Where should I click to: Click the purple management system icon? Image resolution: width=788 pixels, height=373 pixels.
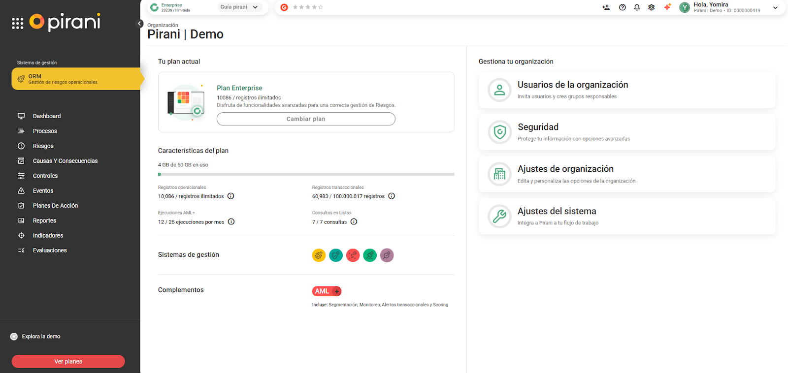click(387, 255)
